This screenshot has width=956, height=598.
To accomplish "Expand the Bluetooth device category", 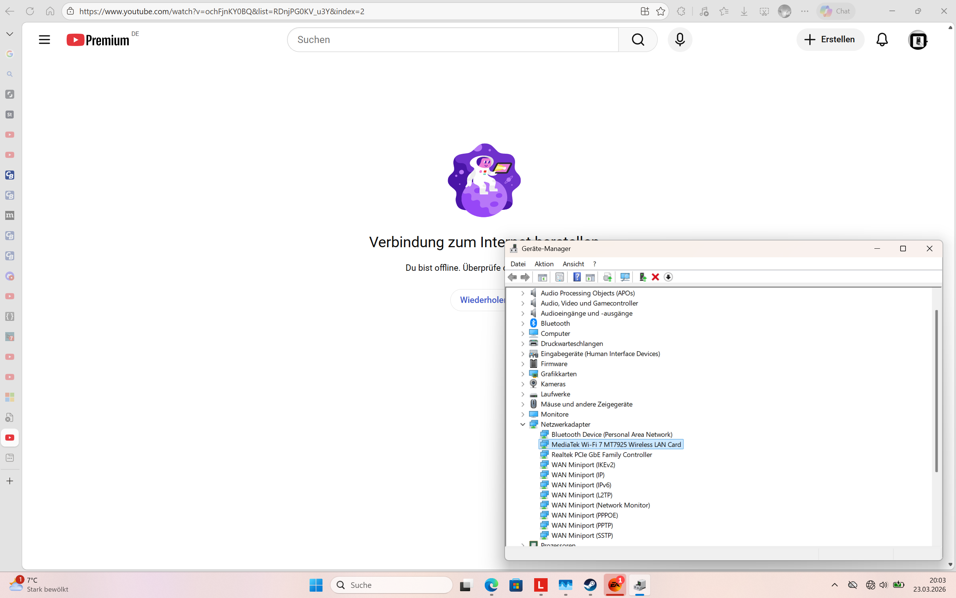I will [x=523, y=323].
